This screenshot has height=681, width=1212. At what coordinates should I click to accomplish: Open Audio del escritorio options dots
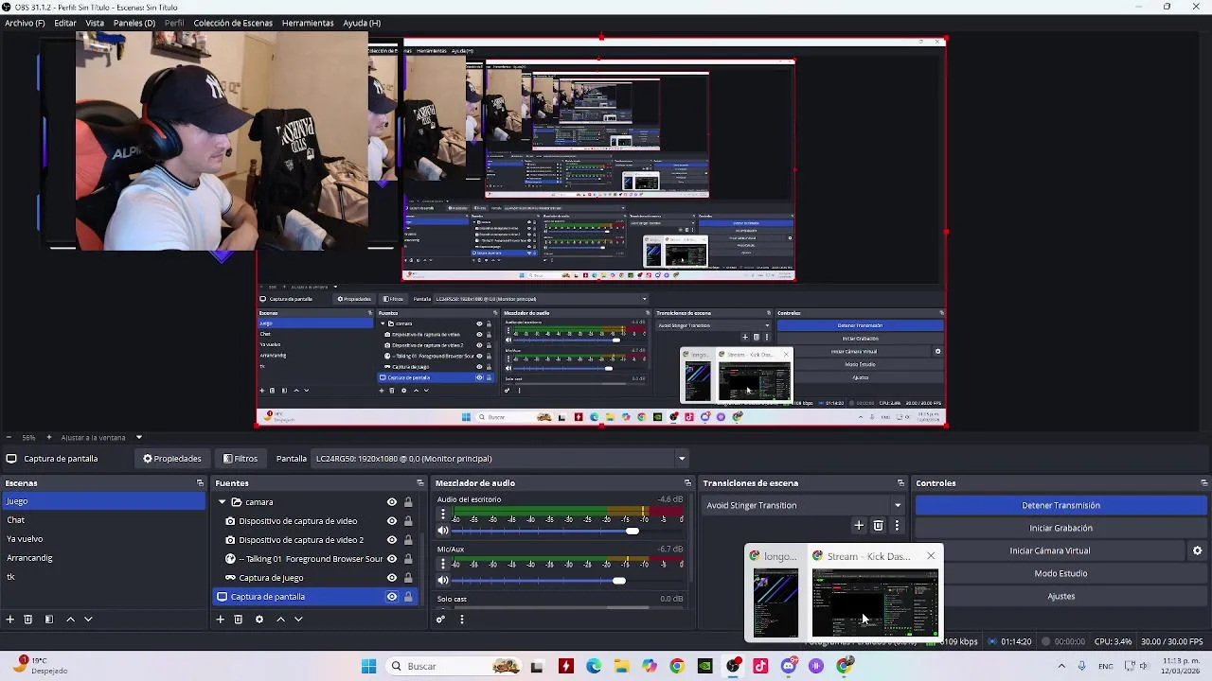point(442,515)
